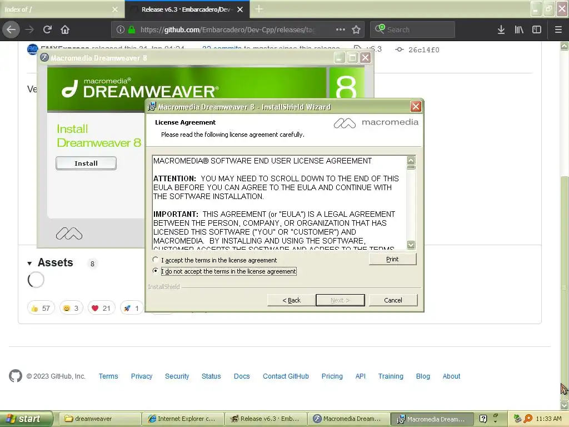Viewport: 569px width, 427px height.
Task: Print the license agreement
Action: tap(392, 259)
